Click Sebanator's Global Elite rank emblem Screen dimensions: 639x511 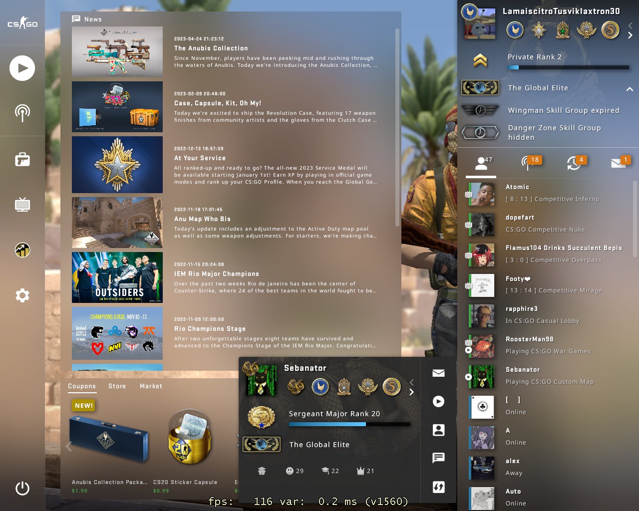pos(261,444)
